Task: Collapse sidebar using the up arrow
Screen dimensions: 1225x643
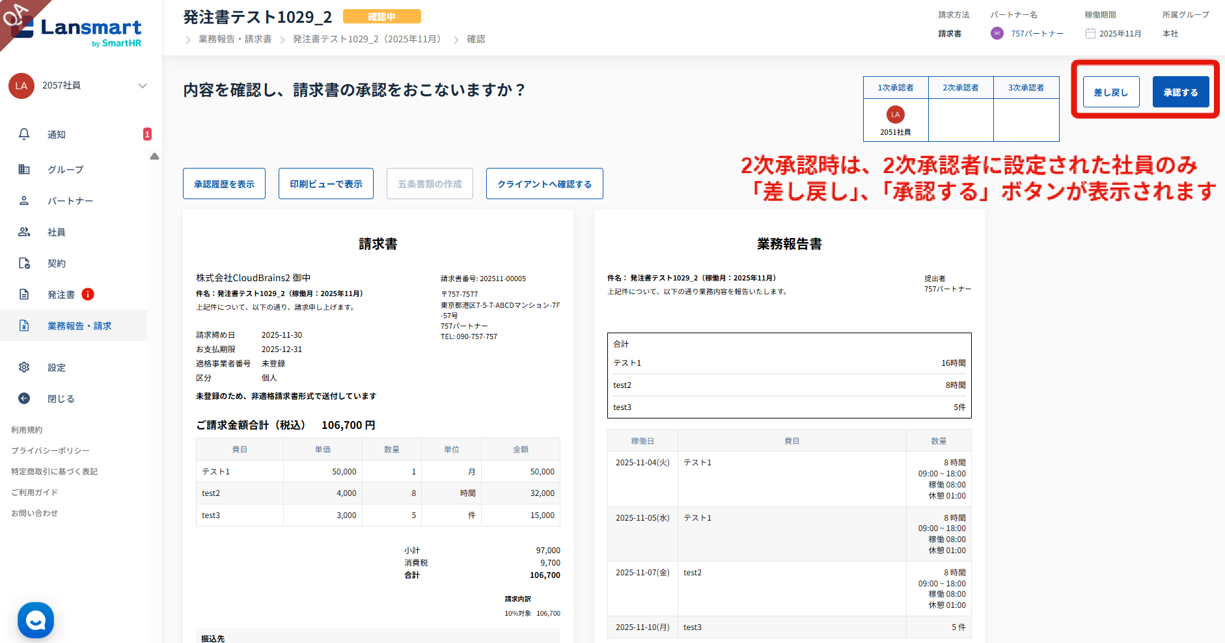Action: pyautogui.click(x=154, y=156)
